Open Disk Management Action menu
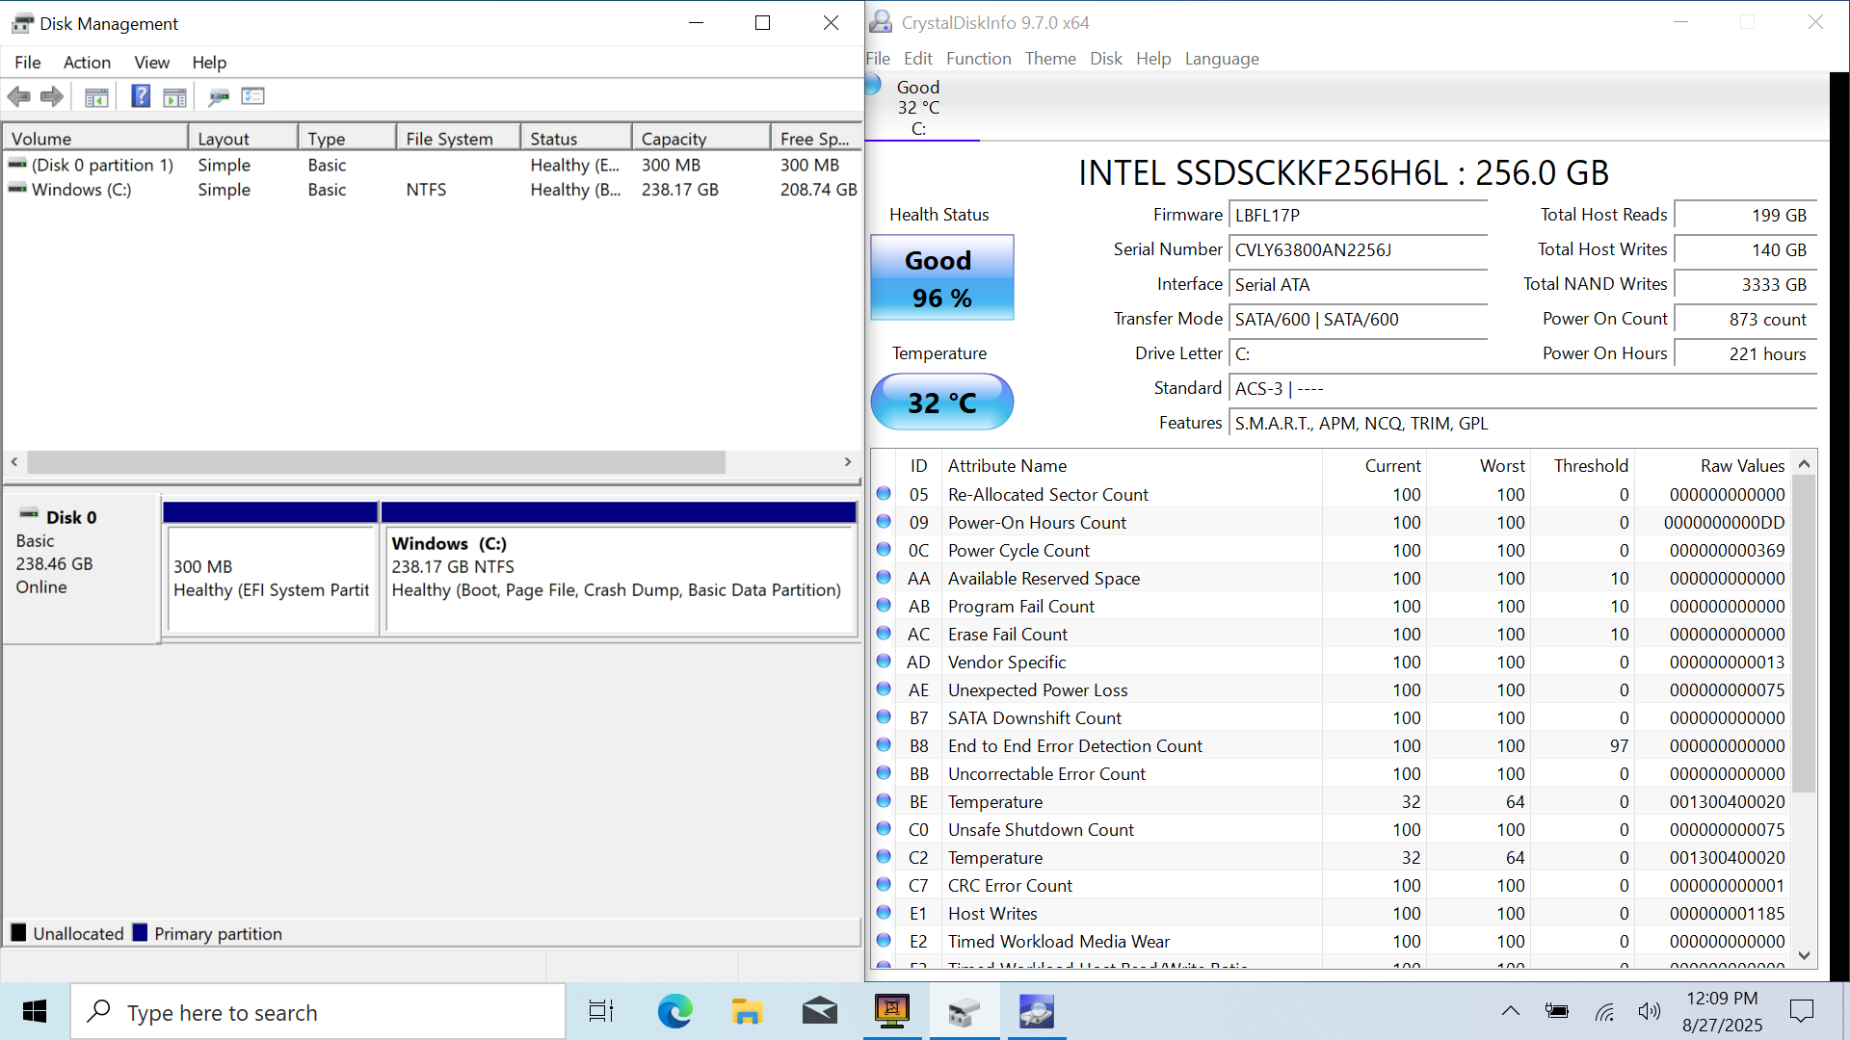This screenshot has height=1040, width=1850. (x=87, y=62)
